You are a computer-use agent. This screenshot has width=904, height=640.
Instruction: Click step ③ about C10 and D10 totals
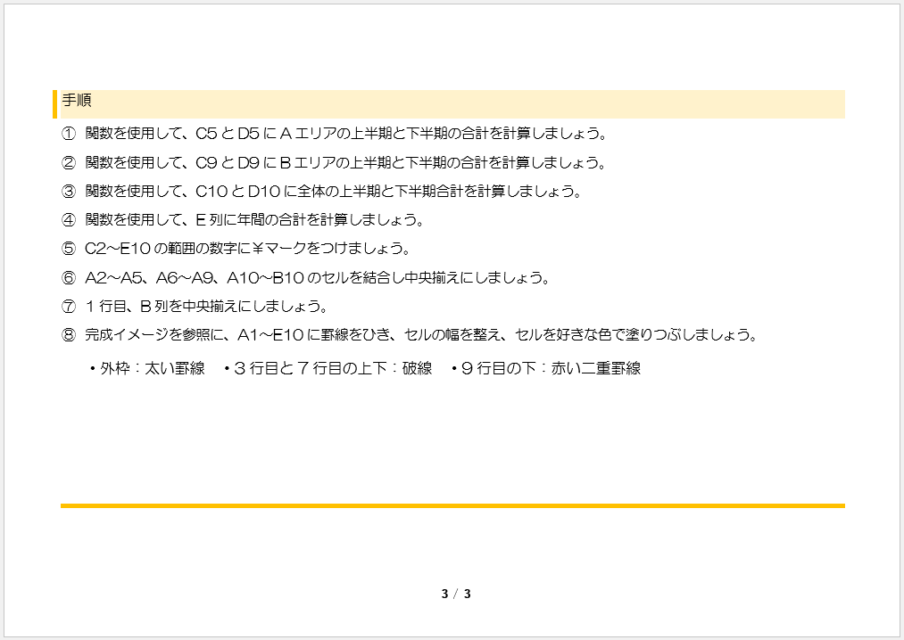pyautogui.click(x=322, y=191)
